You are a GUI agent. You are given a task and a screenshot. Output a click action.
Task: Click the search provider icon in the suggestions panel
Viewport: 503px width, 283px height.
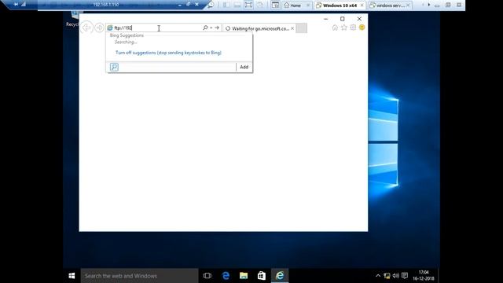114,67
